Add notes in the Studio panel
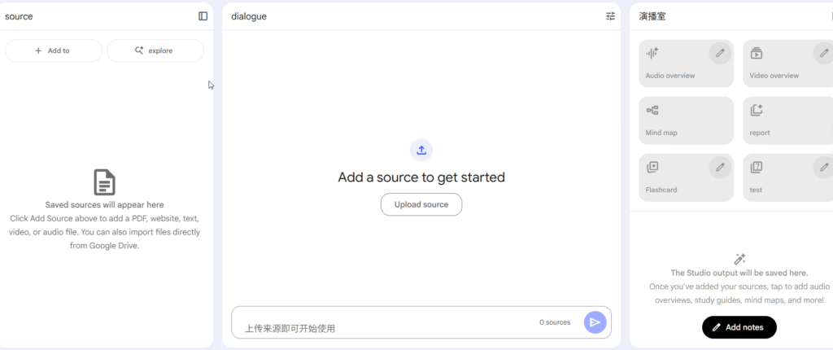 [739, 327]
